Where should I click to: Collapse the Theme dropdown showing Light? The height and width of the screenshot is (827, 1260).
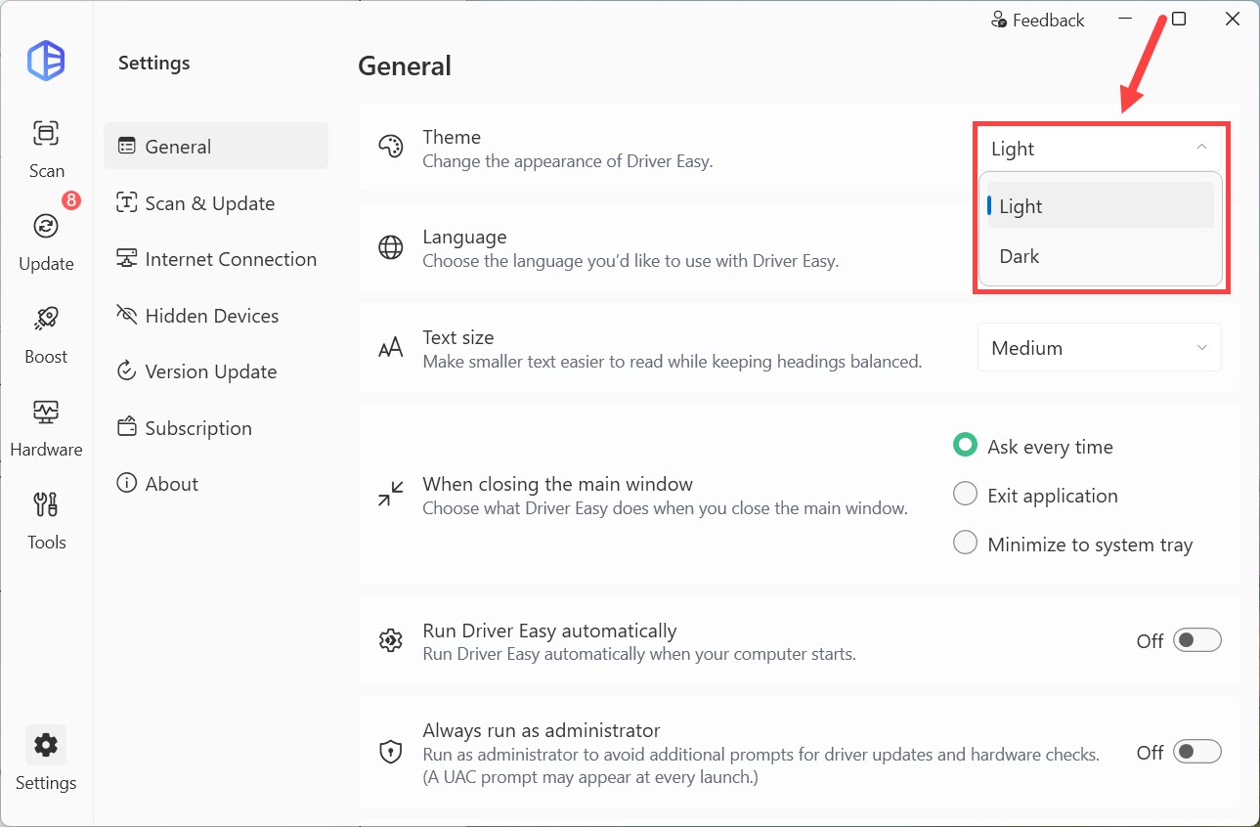1100,149
